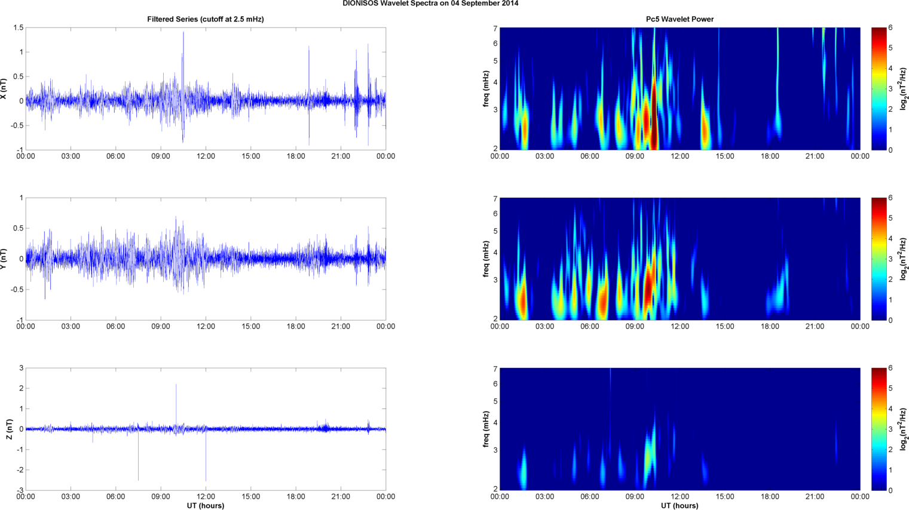The image size is (909, 510).
Task: Click the Z component wavelet power spectrogram
Action: (680, 429)
